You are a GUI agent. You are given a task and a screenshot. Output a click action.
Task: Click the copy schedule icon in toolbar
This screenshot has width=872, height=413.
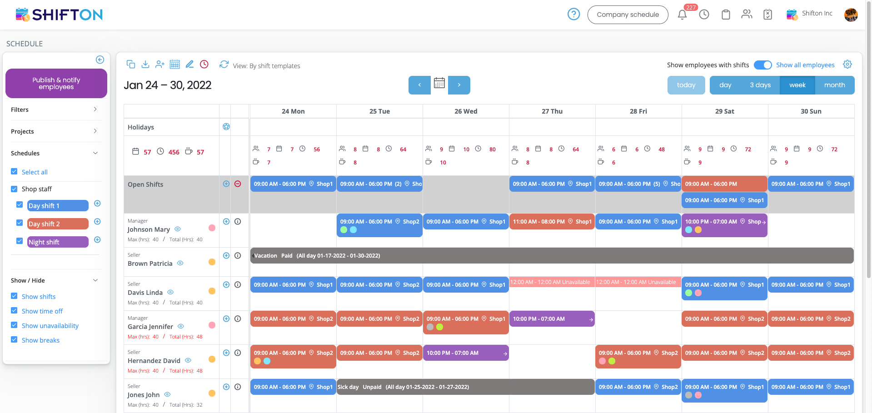coord(131,65)
